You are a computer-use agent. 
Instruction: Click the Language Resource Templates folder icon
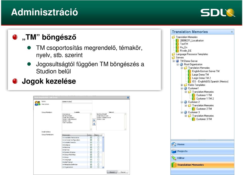pos(173,54)
